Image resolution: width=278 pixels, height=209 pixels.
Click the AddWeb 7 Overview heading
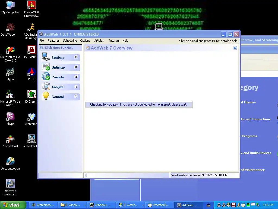point(112,48)
